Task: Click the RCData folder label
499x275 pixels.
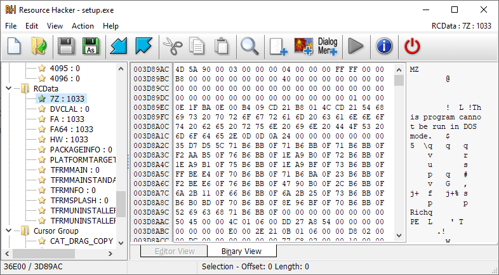Action: click(x=46, y=88)
